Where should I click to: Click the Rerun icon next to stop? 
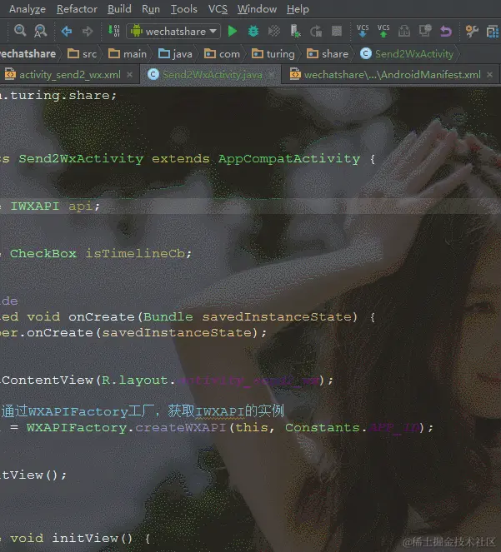(316, 32)
